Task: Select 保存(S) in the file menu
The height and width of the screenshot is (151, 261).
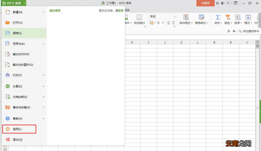Action: click(x=24, y=33)
